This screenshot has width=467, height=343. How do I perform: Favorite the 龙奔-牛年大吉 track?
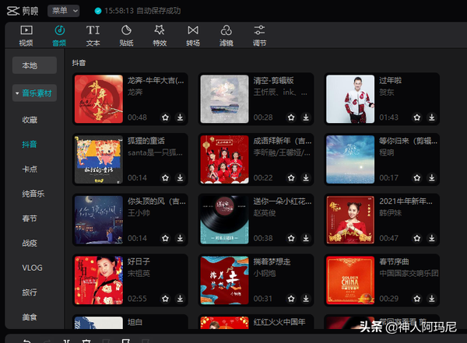[x=165, y=117]
